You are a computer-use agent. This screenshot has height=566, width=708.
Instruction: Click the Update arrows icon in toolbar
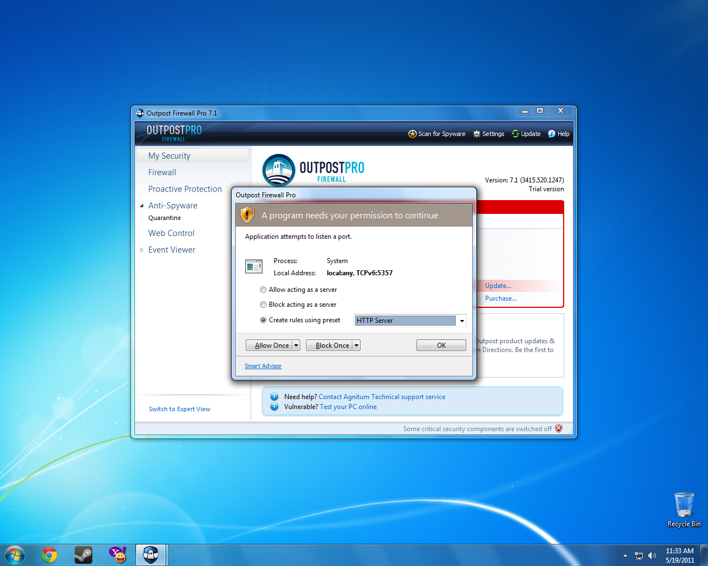(x=516, y=134)
